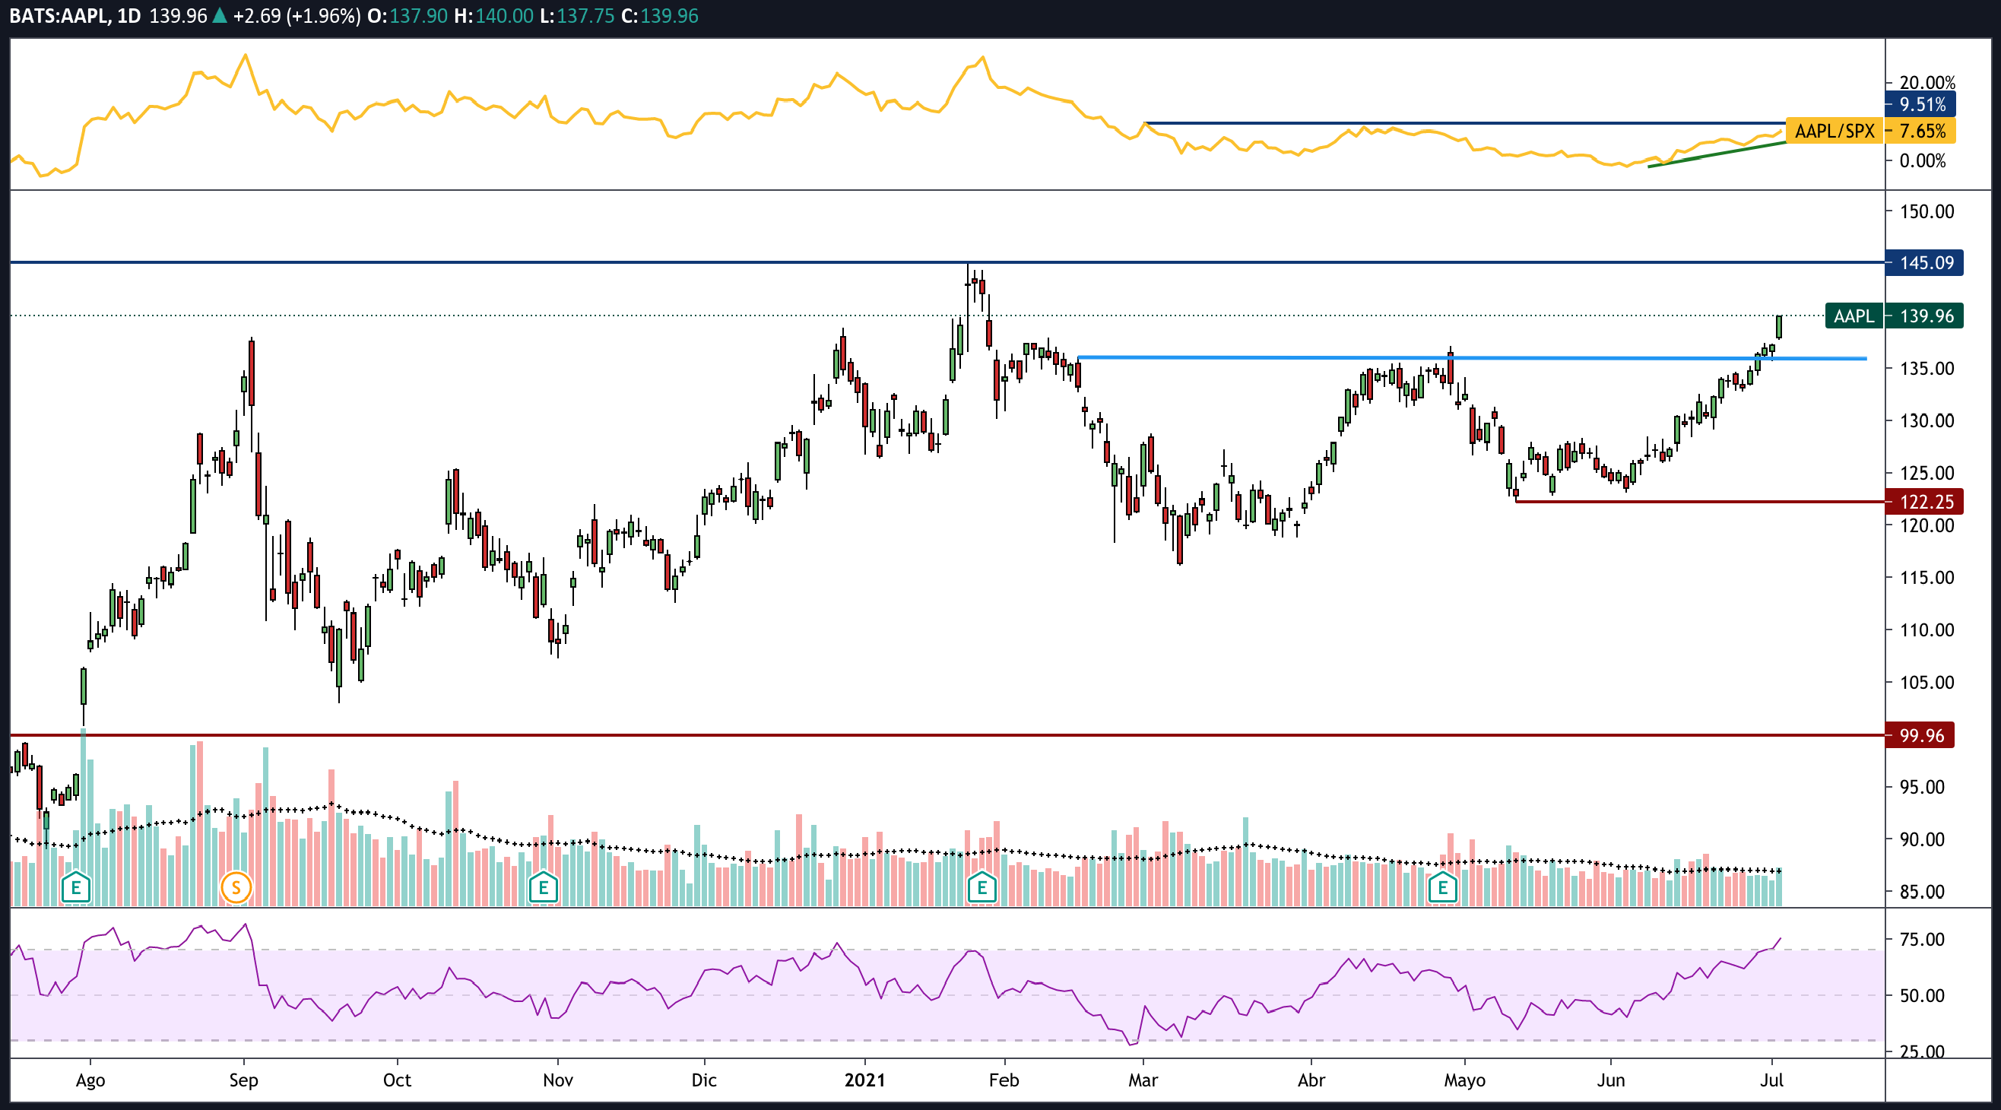Click the blue 9.51% level label

click(x=1920, y=104)
